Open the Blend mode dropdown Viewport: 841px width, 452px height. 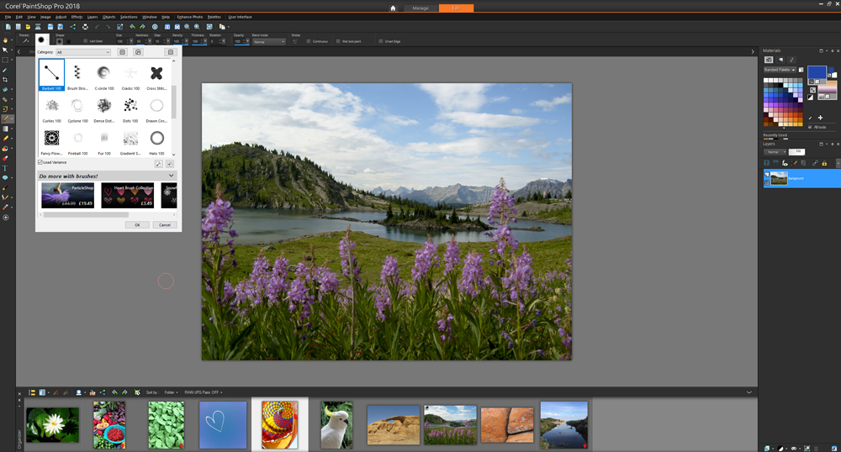[x=269, y=41]
